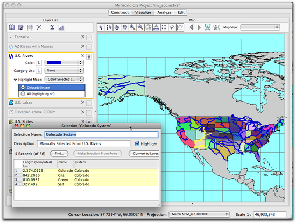Viewport: 296px width, 223px height.
Task: Switch to the Construct tab
Action: tap(119, 13)
